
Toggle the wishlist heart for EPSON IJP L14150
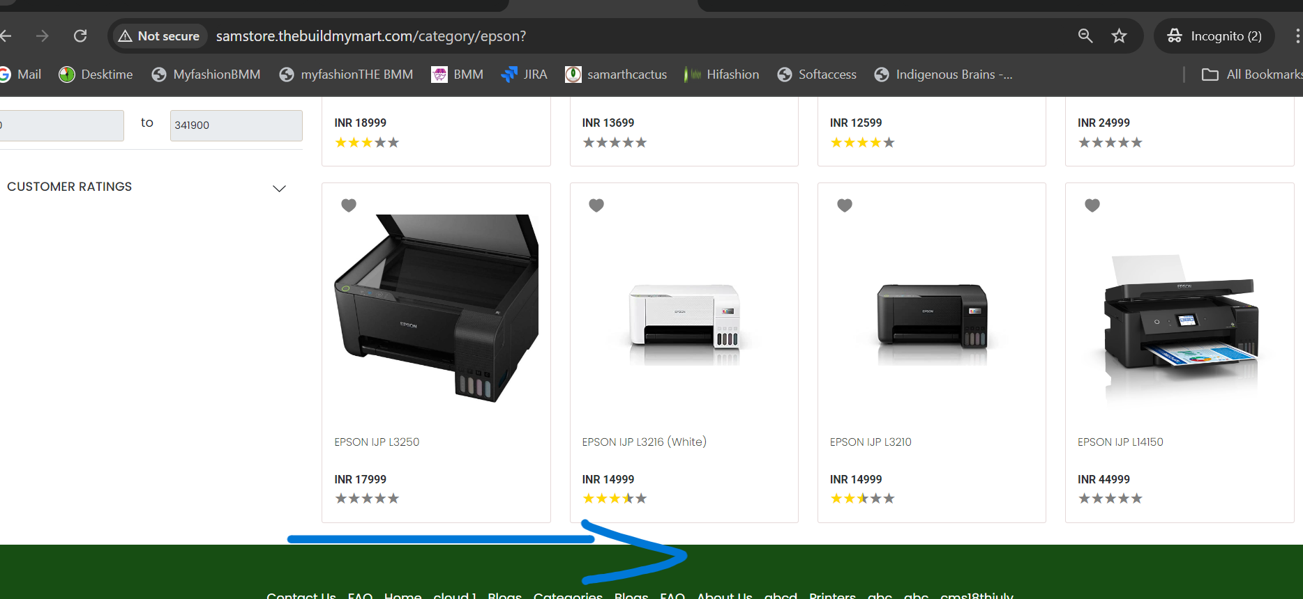point(1092,205)
